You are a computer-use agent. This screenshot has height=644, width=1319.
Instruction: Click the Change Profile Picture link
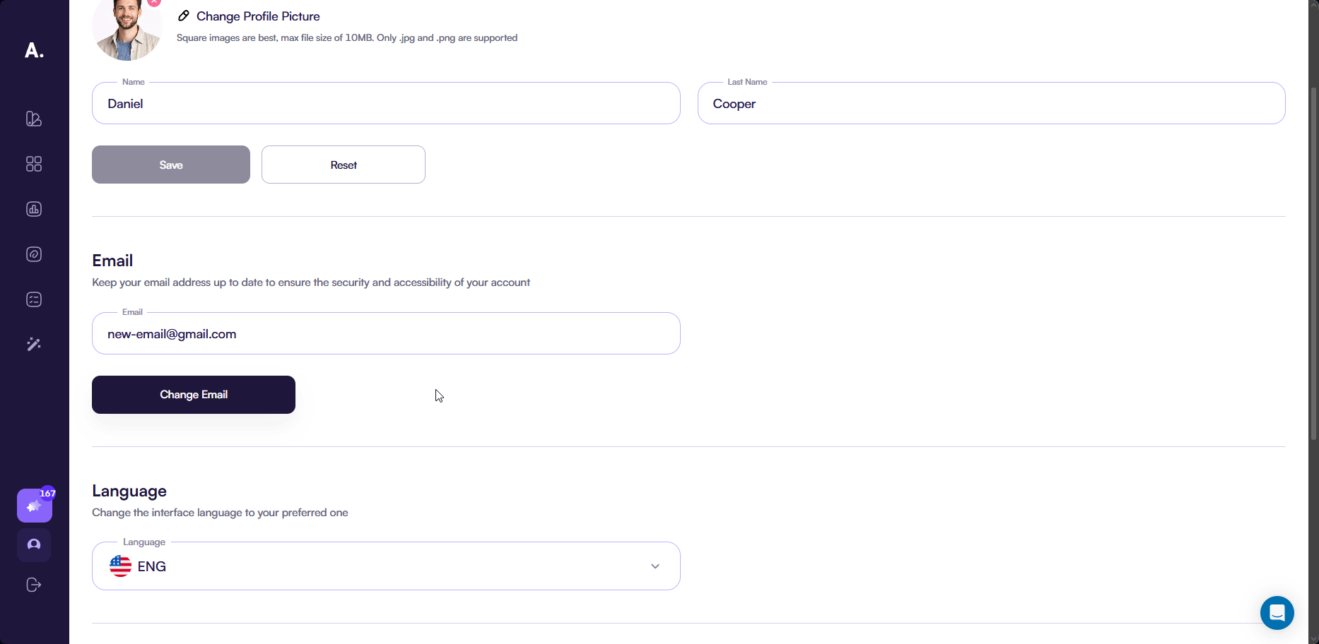[x=257, y=16]
